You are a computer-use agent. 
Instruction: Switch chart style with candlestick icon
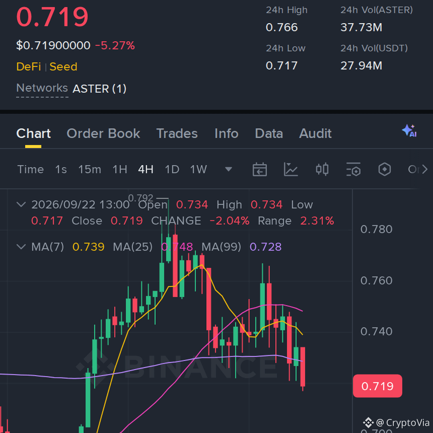coord(322,169)
